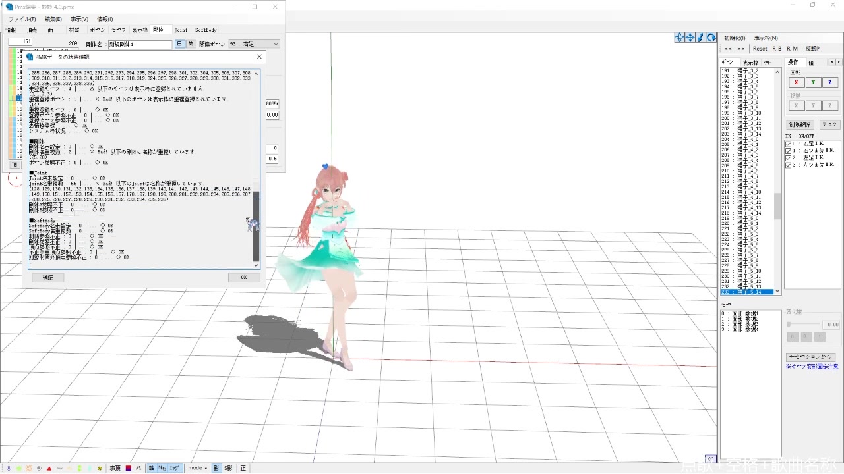The height and width of the screenshot is (474, 844).
Task: Click the 日 Japanese name toggle button
Action: pos(179,44)
